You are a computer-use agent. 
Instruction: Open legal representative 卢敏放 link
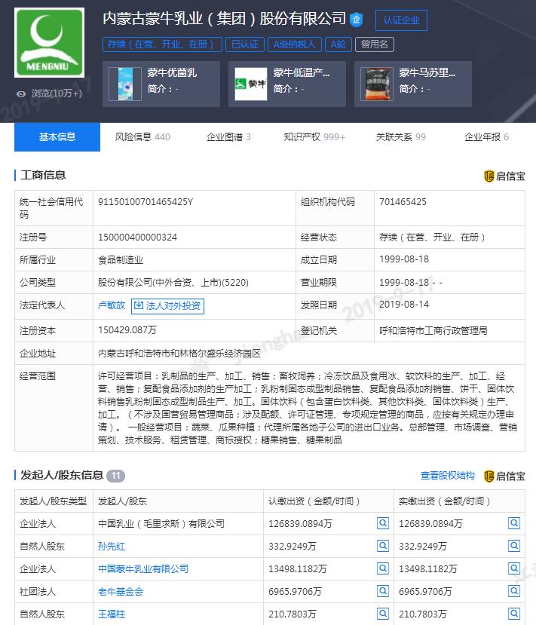[x=112, y=305]
